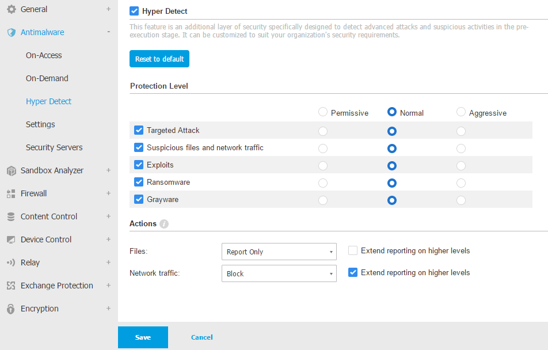Enable Extend reporting for Files
548x350 pixels.
[x=353, y=250]
